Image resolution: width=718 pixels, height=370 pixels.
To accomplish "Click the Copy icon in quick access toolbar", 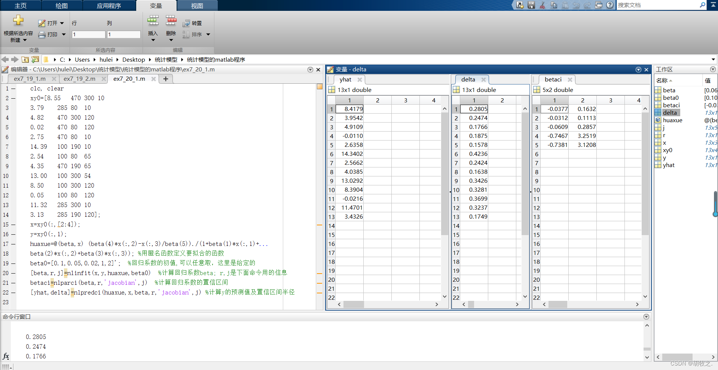I will click(x=554, y=5).
